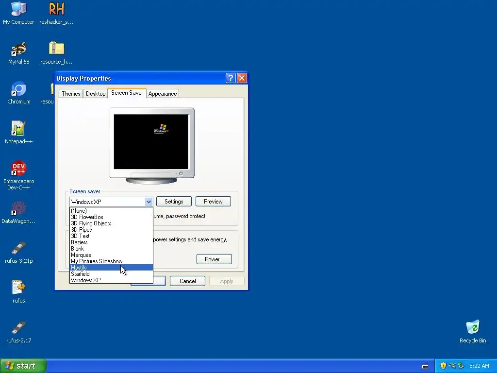Image resolution: width=497 pixels, height=373 pixels.
Task: Open the reshacker_s... desktop icon
Action: tap(56, 13)
